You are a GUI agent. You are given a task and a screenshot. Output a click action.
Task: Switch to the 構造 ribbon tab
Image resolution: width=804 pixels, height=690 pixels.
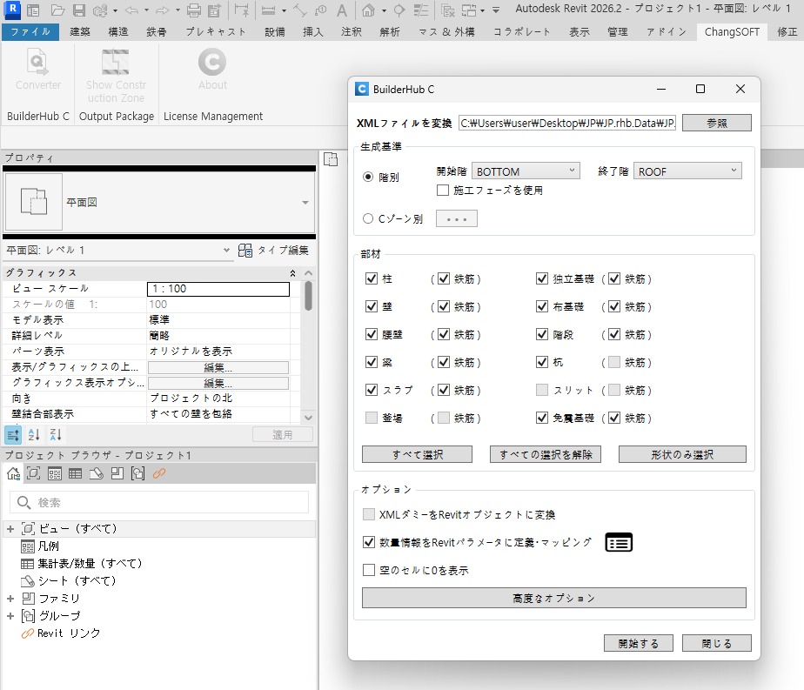(x=118, y=32)
